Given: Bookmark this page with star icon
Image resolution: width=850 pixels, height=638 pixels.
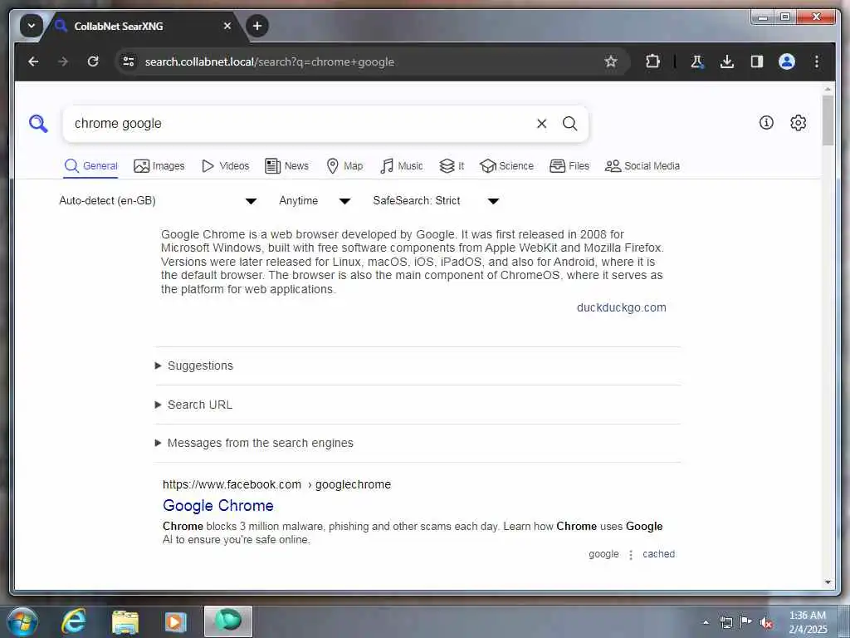Looking at the screenshot, I should [611, 61].
